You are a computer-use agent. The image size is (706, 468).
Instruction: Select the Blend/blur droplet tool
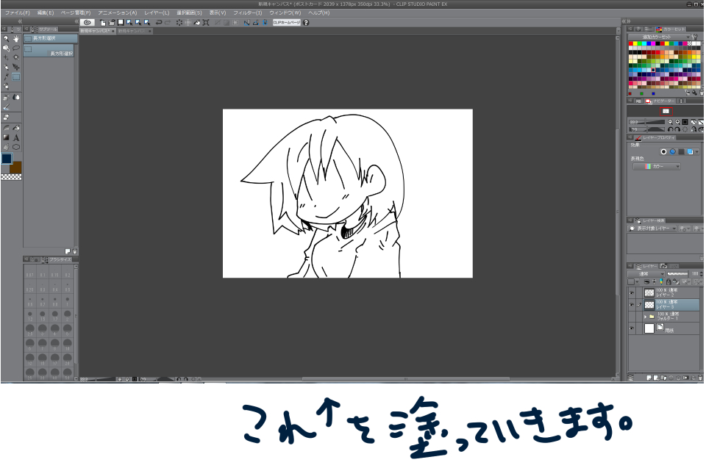coord(16,97)
